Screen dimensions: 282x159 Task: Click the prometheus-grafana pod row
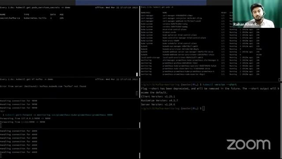tap(200, 63)
